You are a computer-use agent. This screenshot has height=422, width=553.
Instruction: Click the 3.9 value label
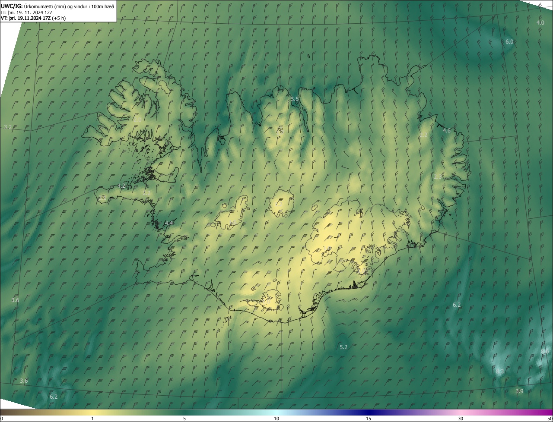[x=519, y=391]
